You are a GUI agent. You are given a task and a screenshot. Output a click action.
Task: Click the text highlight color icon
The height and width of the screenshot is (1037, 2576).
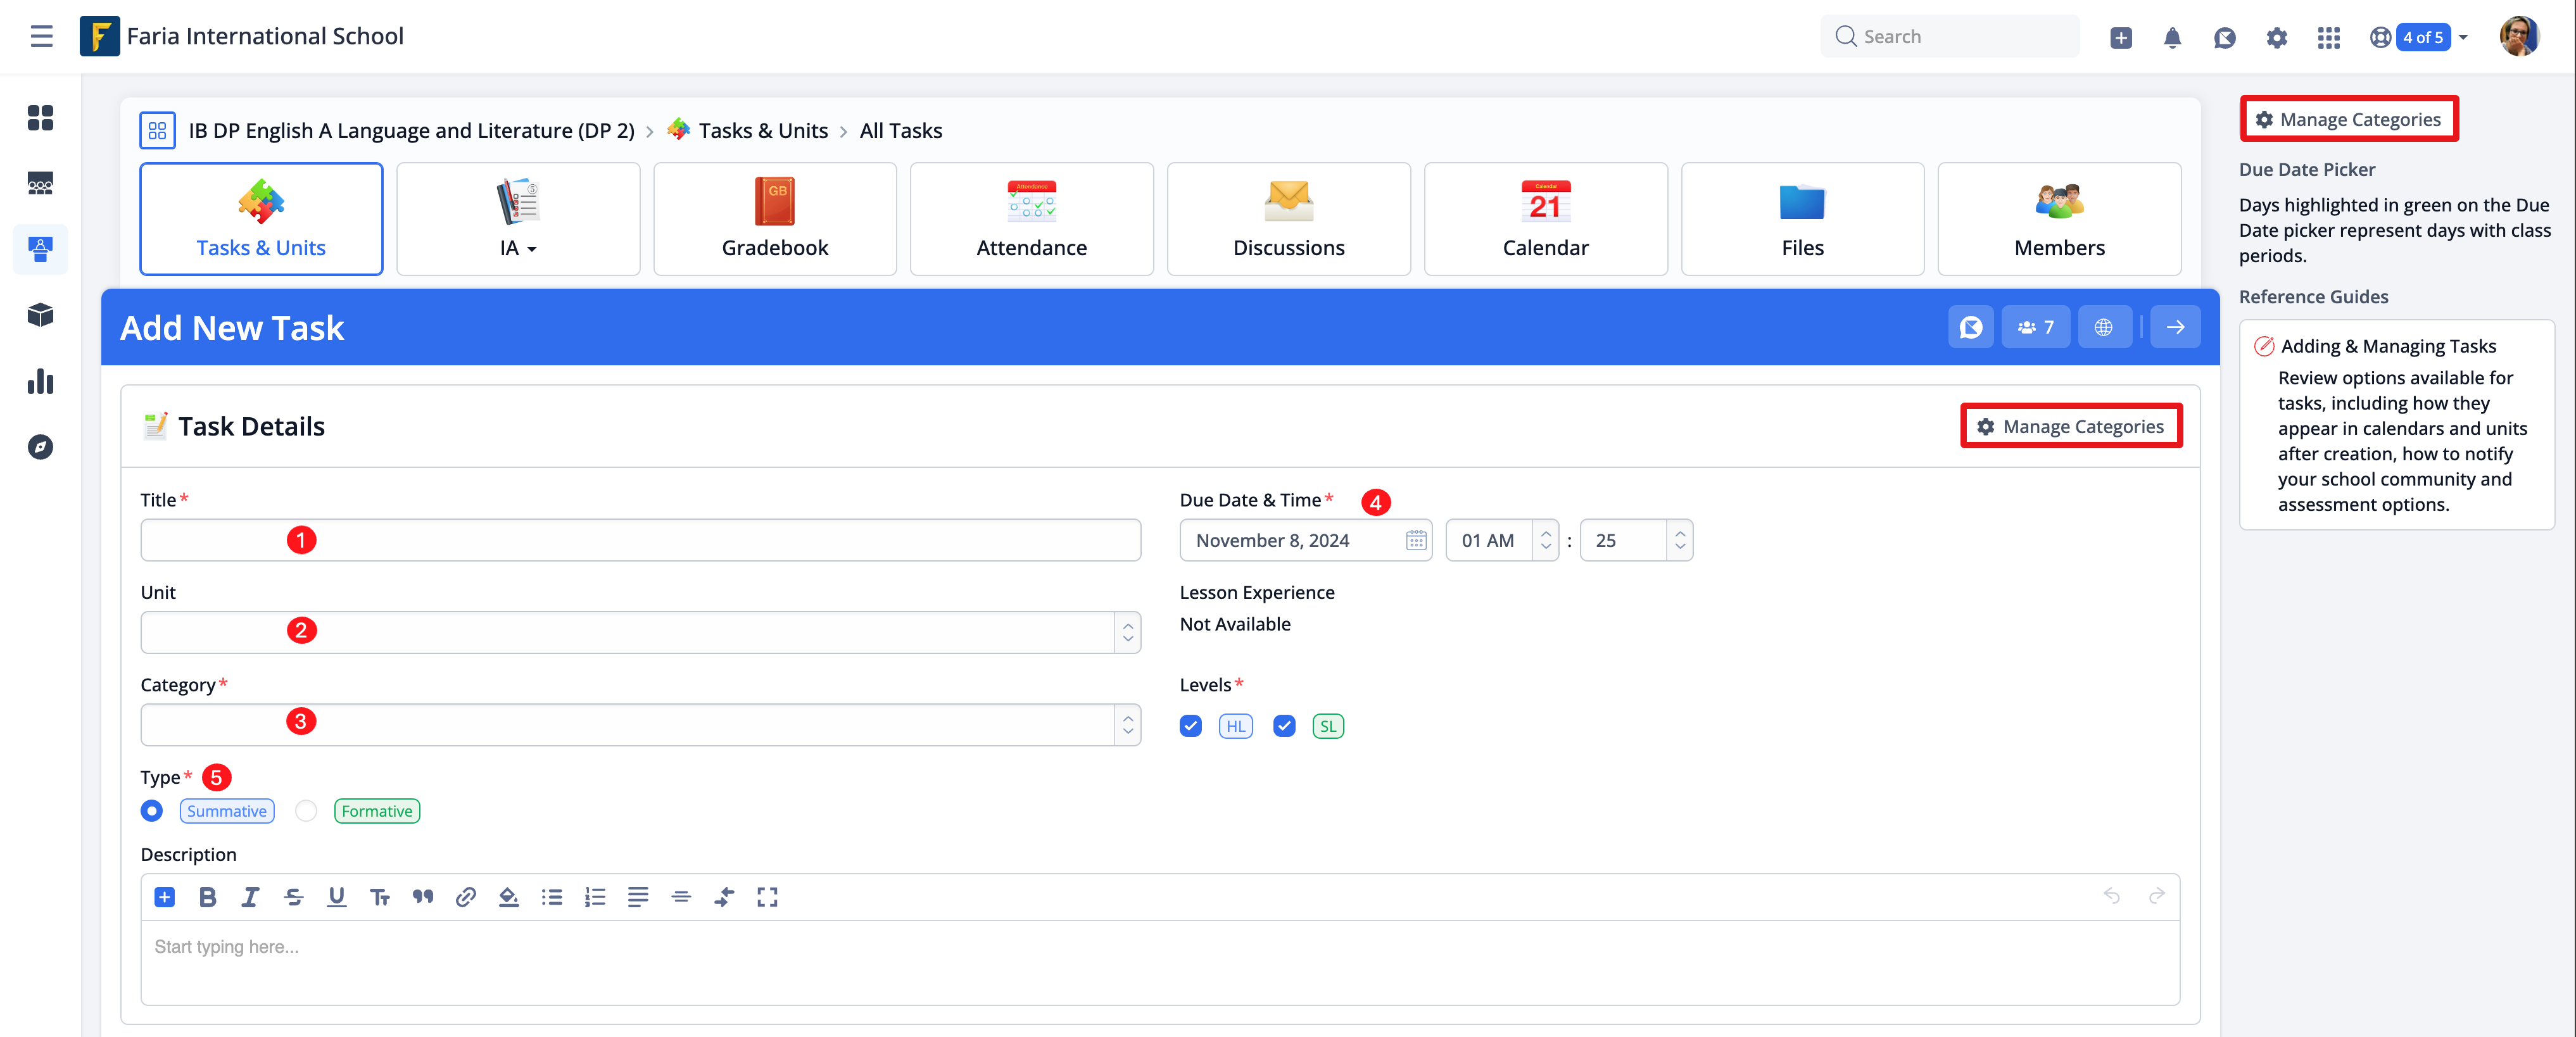coord(508,897)
